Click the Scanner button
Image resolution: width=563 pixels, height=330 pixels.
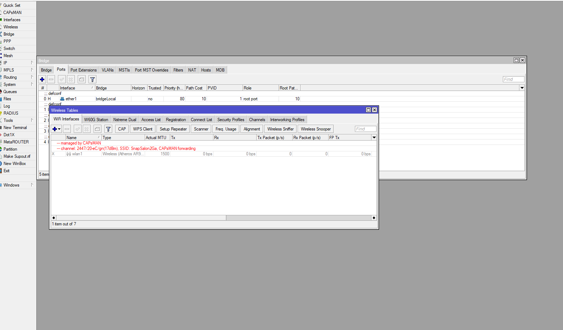tap(201, 129)
